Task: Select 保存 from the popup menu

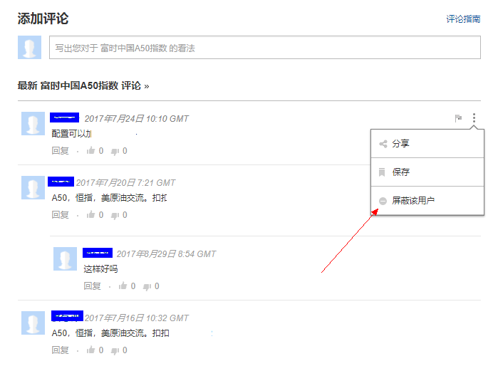Action: pos(427,172)
